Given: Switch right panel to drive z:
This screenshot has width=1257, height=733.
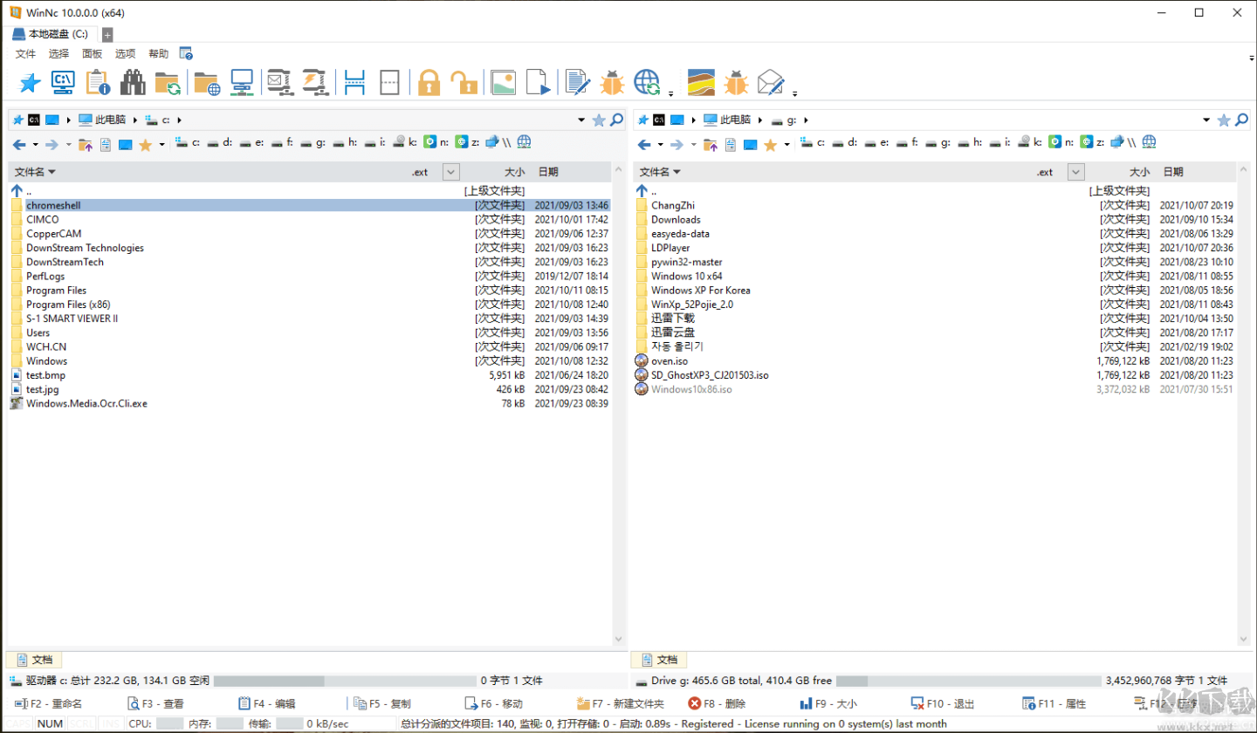Looking at the screenshot, I should click(x=1093, y=141).
